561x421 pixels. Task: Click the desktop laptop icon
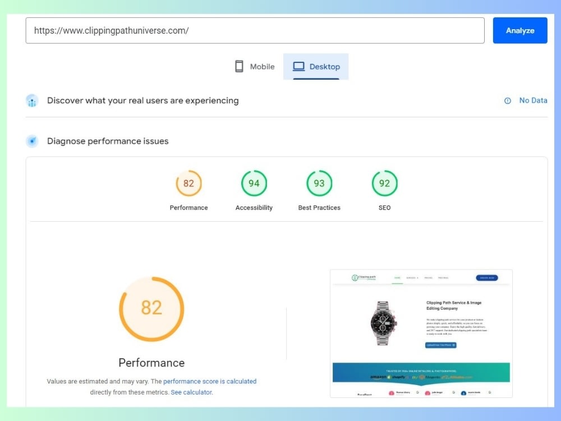[x=299, y=67]
